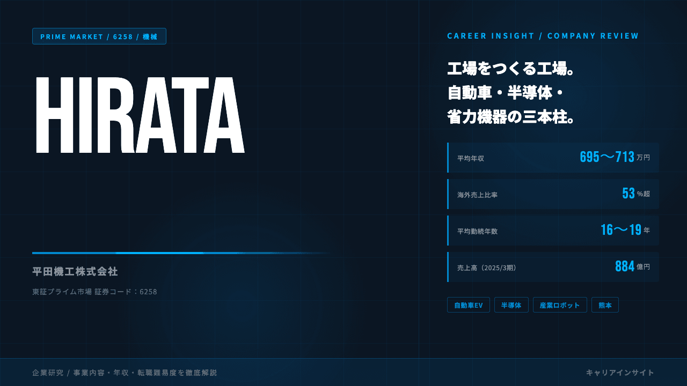Click the 東証プライム市場 証券コード line

pyautogui.click(x=94, y=292)
